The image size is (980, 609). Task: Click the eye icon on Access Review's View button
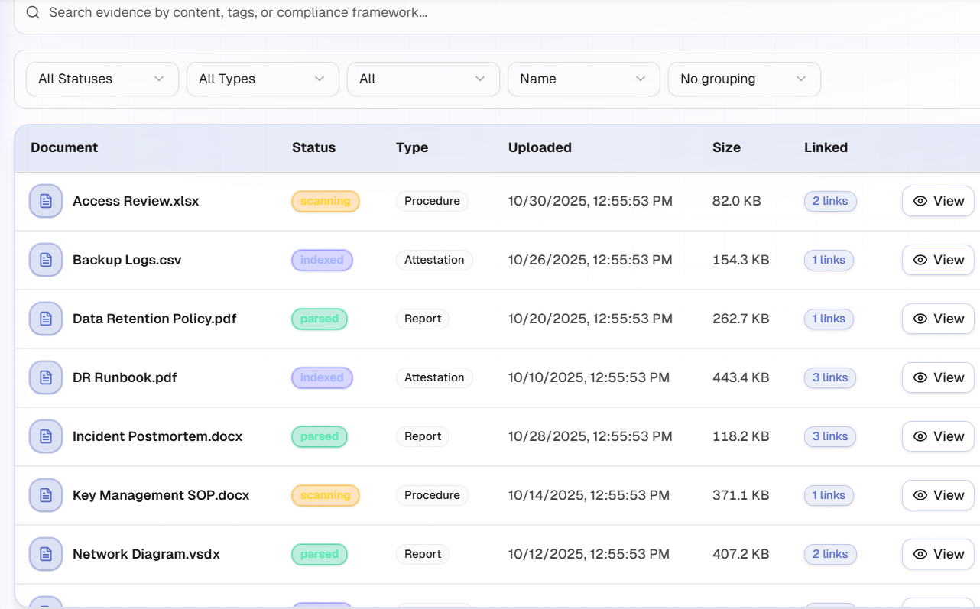click(x=920, y=201)
